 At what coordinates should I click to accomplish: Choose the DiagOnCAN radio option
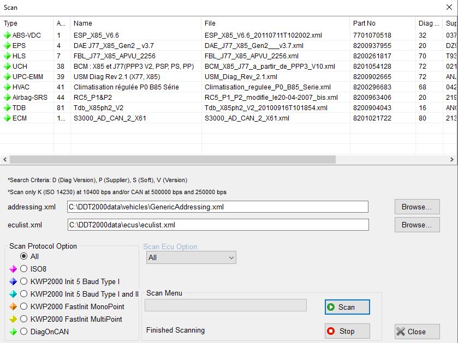[23, 332]
